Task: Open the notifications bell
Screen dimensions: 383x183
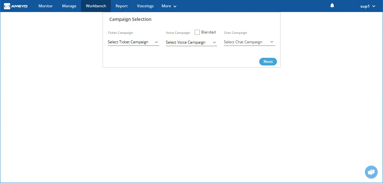Action: coord(332,6)
